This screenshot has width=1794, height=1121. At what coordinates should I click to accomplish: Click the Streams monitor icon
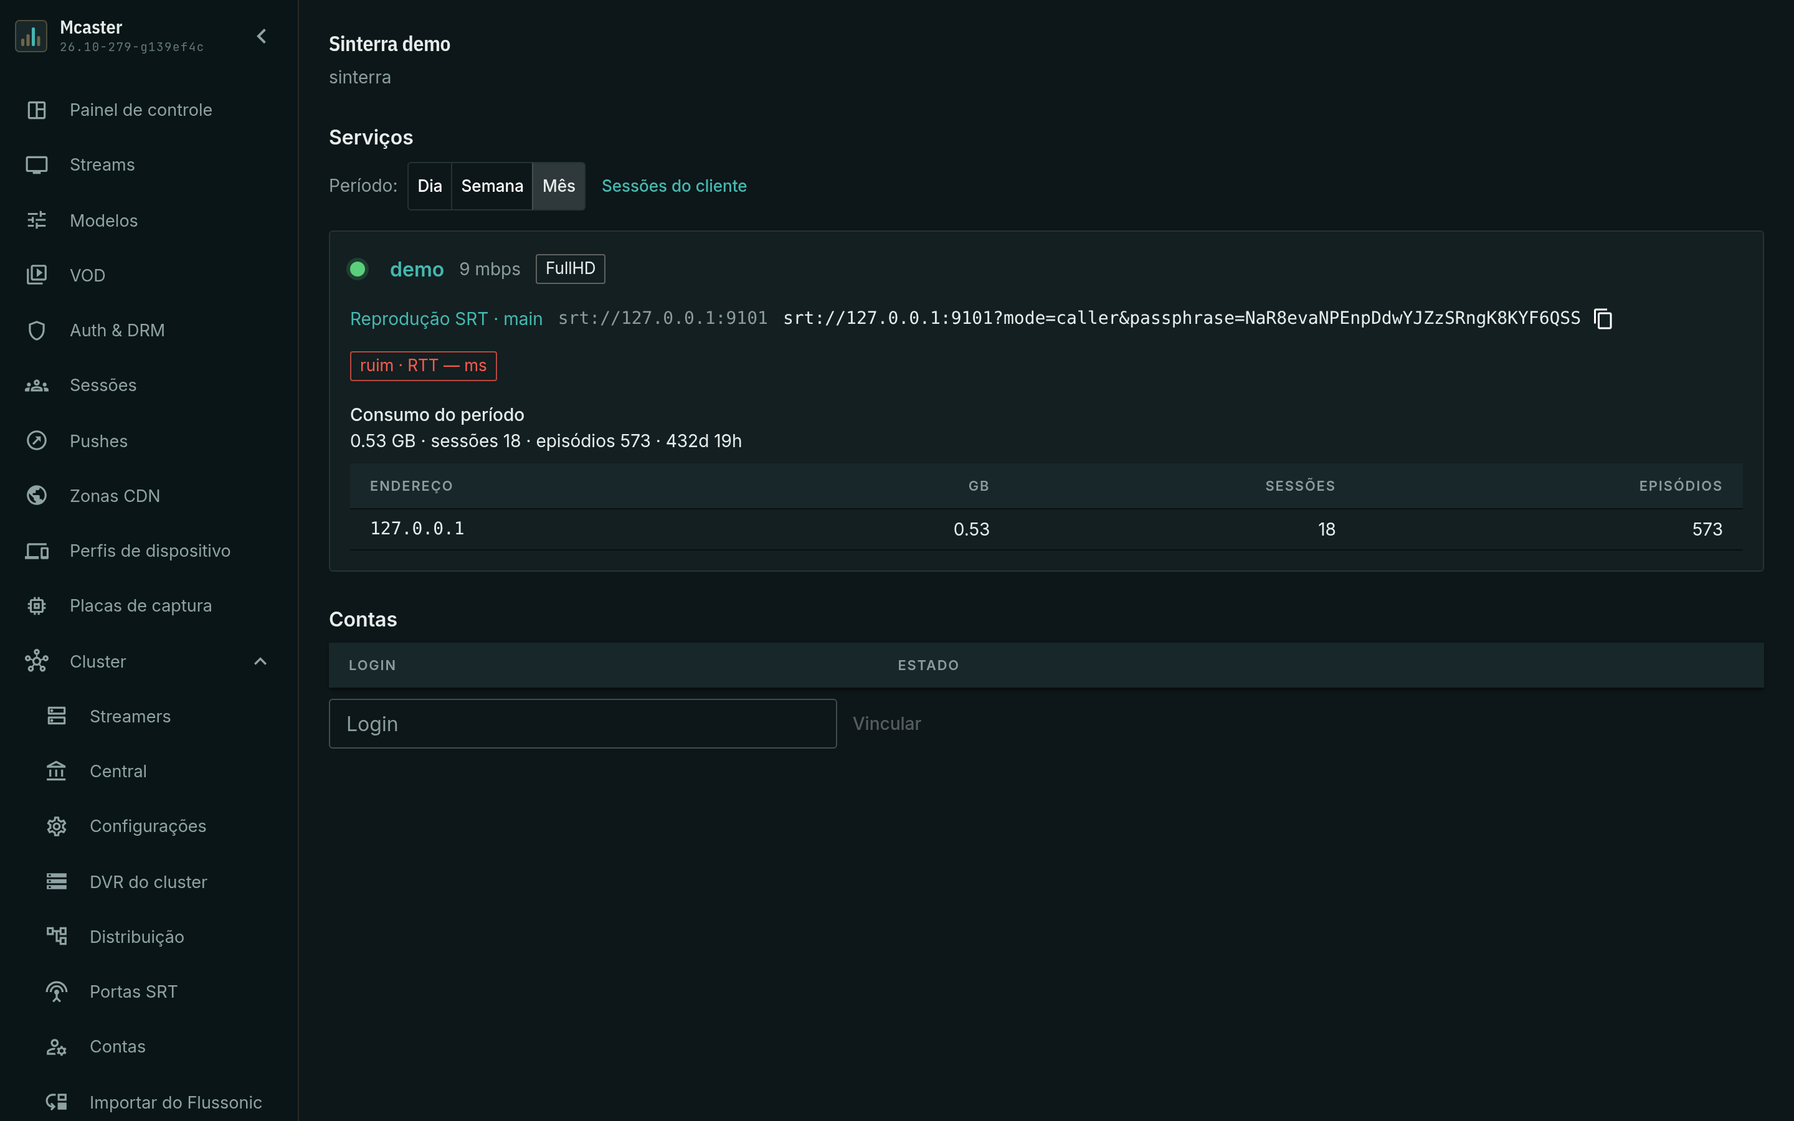(36, 164)
